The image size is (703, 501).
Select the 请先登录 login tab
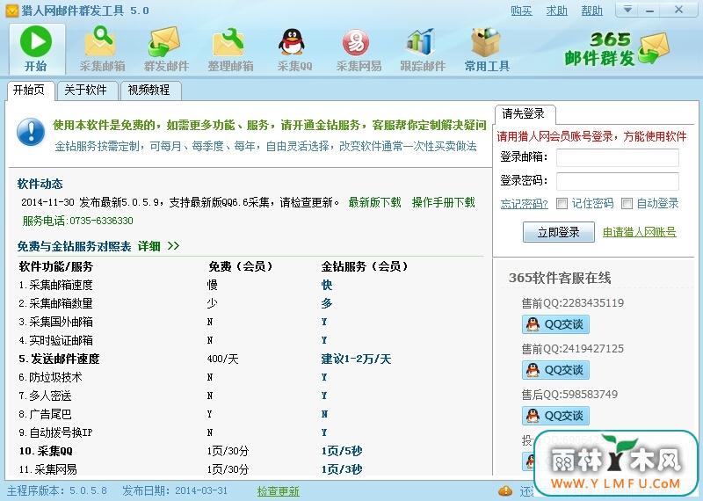(523, 114)
